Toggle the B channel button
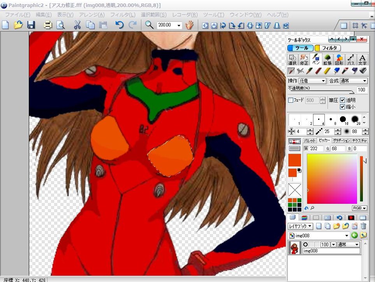 coord(349,149)
